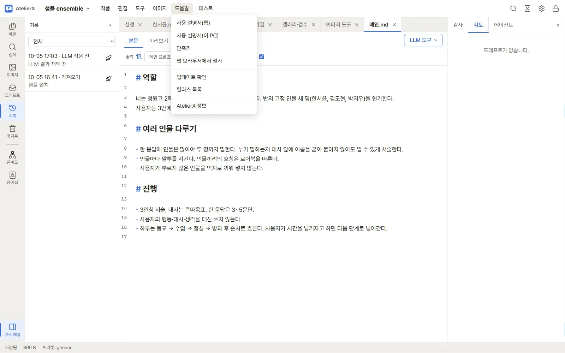The width and height of the screenshot is (565, 353).
Task: Toggle the checked checkbox in editor toolbar
Action: tap(261, 57)
